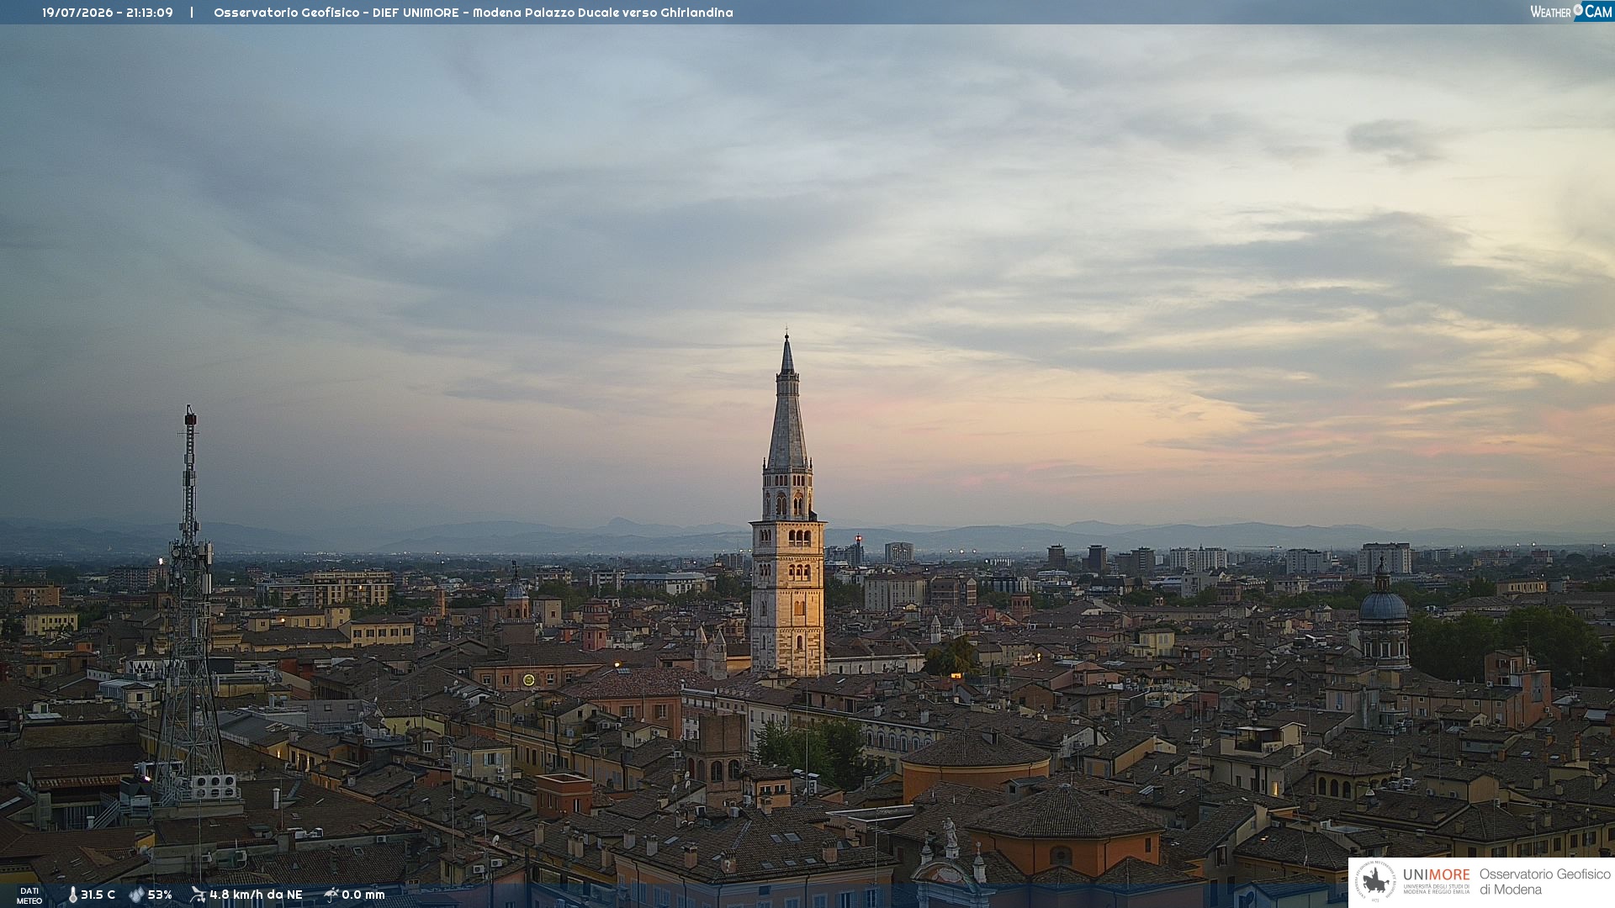Select the DATI METEO label
The image size is (1615, 908).
pos(29,895)
